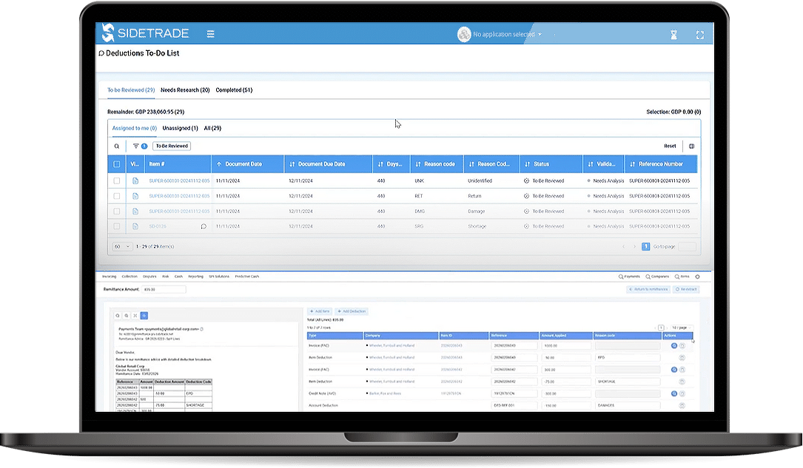The width and height of the screenshot is (803, 468).
Task: Open document icon in the Unidentified row
Action: click(135, 180)
